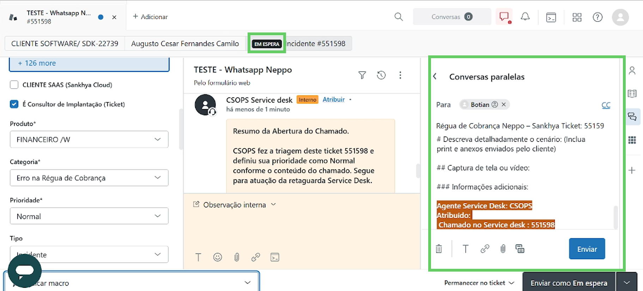Open ticket options three-dot menu
The image size is (643, 291).
pyautogui.click(x=400, y=75)
